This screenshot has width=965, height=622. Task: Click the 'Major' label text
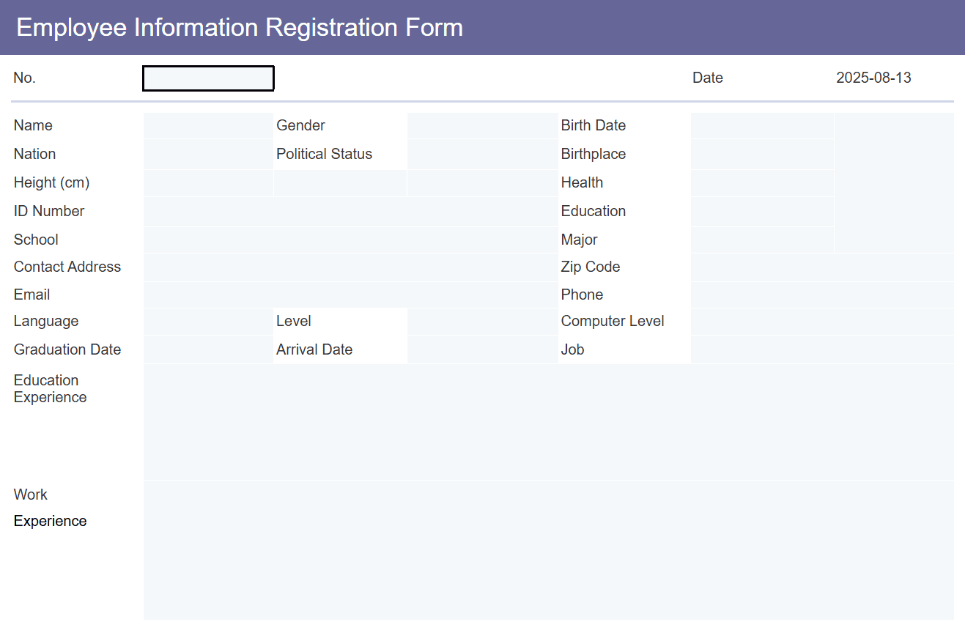(579, 240)
